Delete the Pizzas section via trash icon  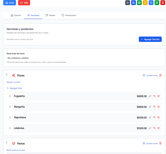point(160,75)
